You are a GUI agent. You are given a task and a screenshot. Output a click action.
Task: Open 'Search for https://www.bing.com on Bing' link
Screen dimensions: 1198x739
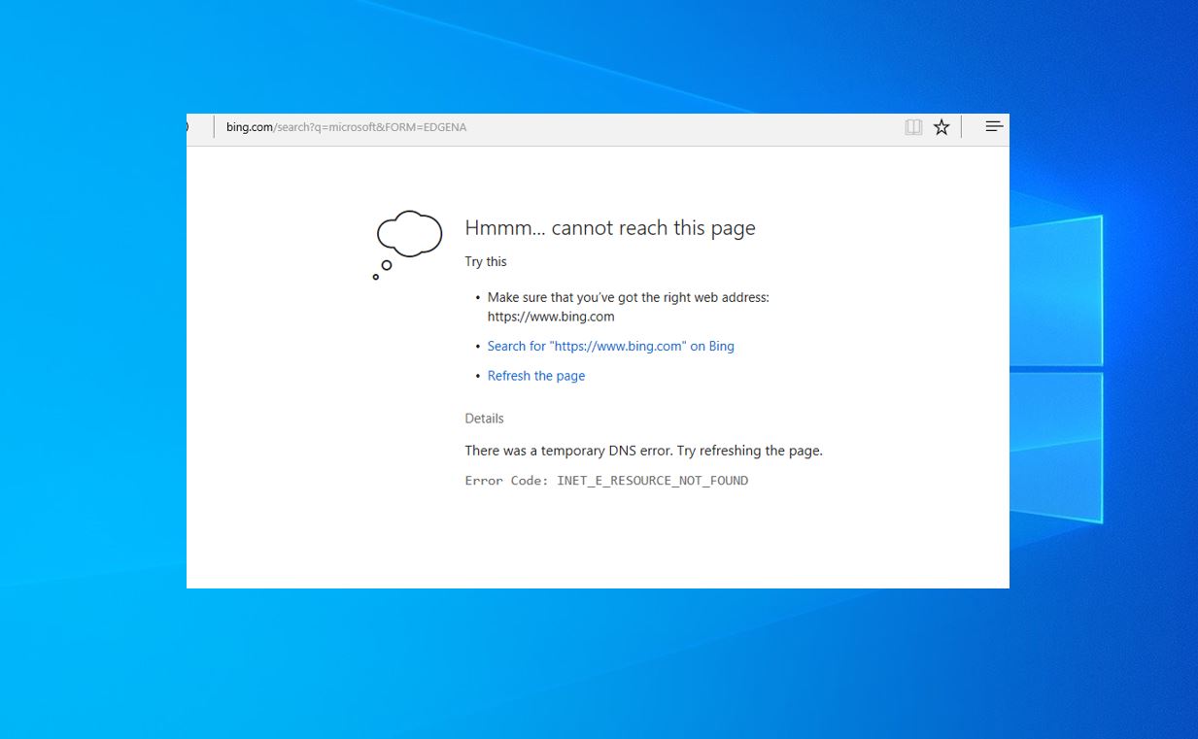611,346
